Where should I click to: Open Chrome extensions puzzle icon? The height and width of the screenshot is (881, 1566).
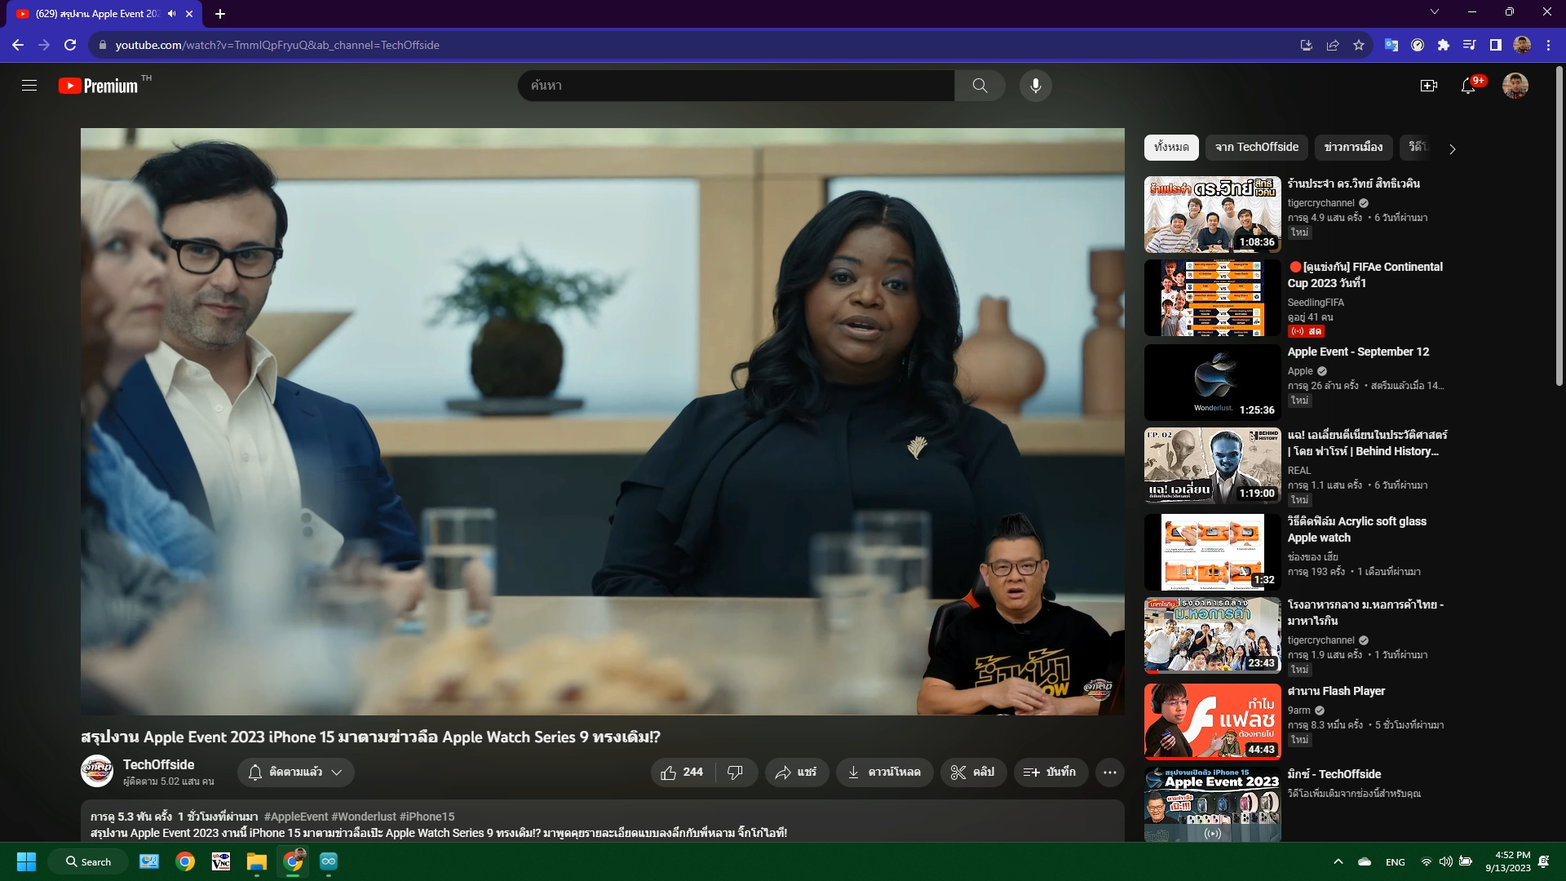[1444, 45]
